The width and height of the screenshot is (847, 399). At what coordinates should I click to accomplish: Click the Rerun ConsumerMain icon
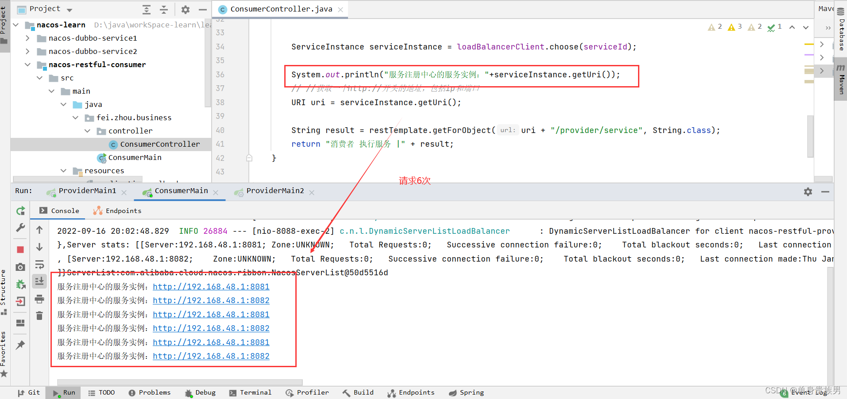[x=20, y=211]
